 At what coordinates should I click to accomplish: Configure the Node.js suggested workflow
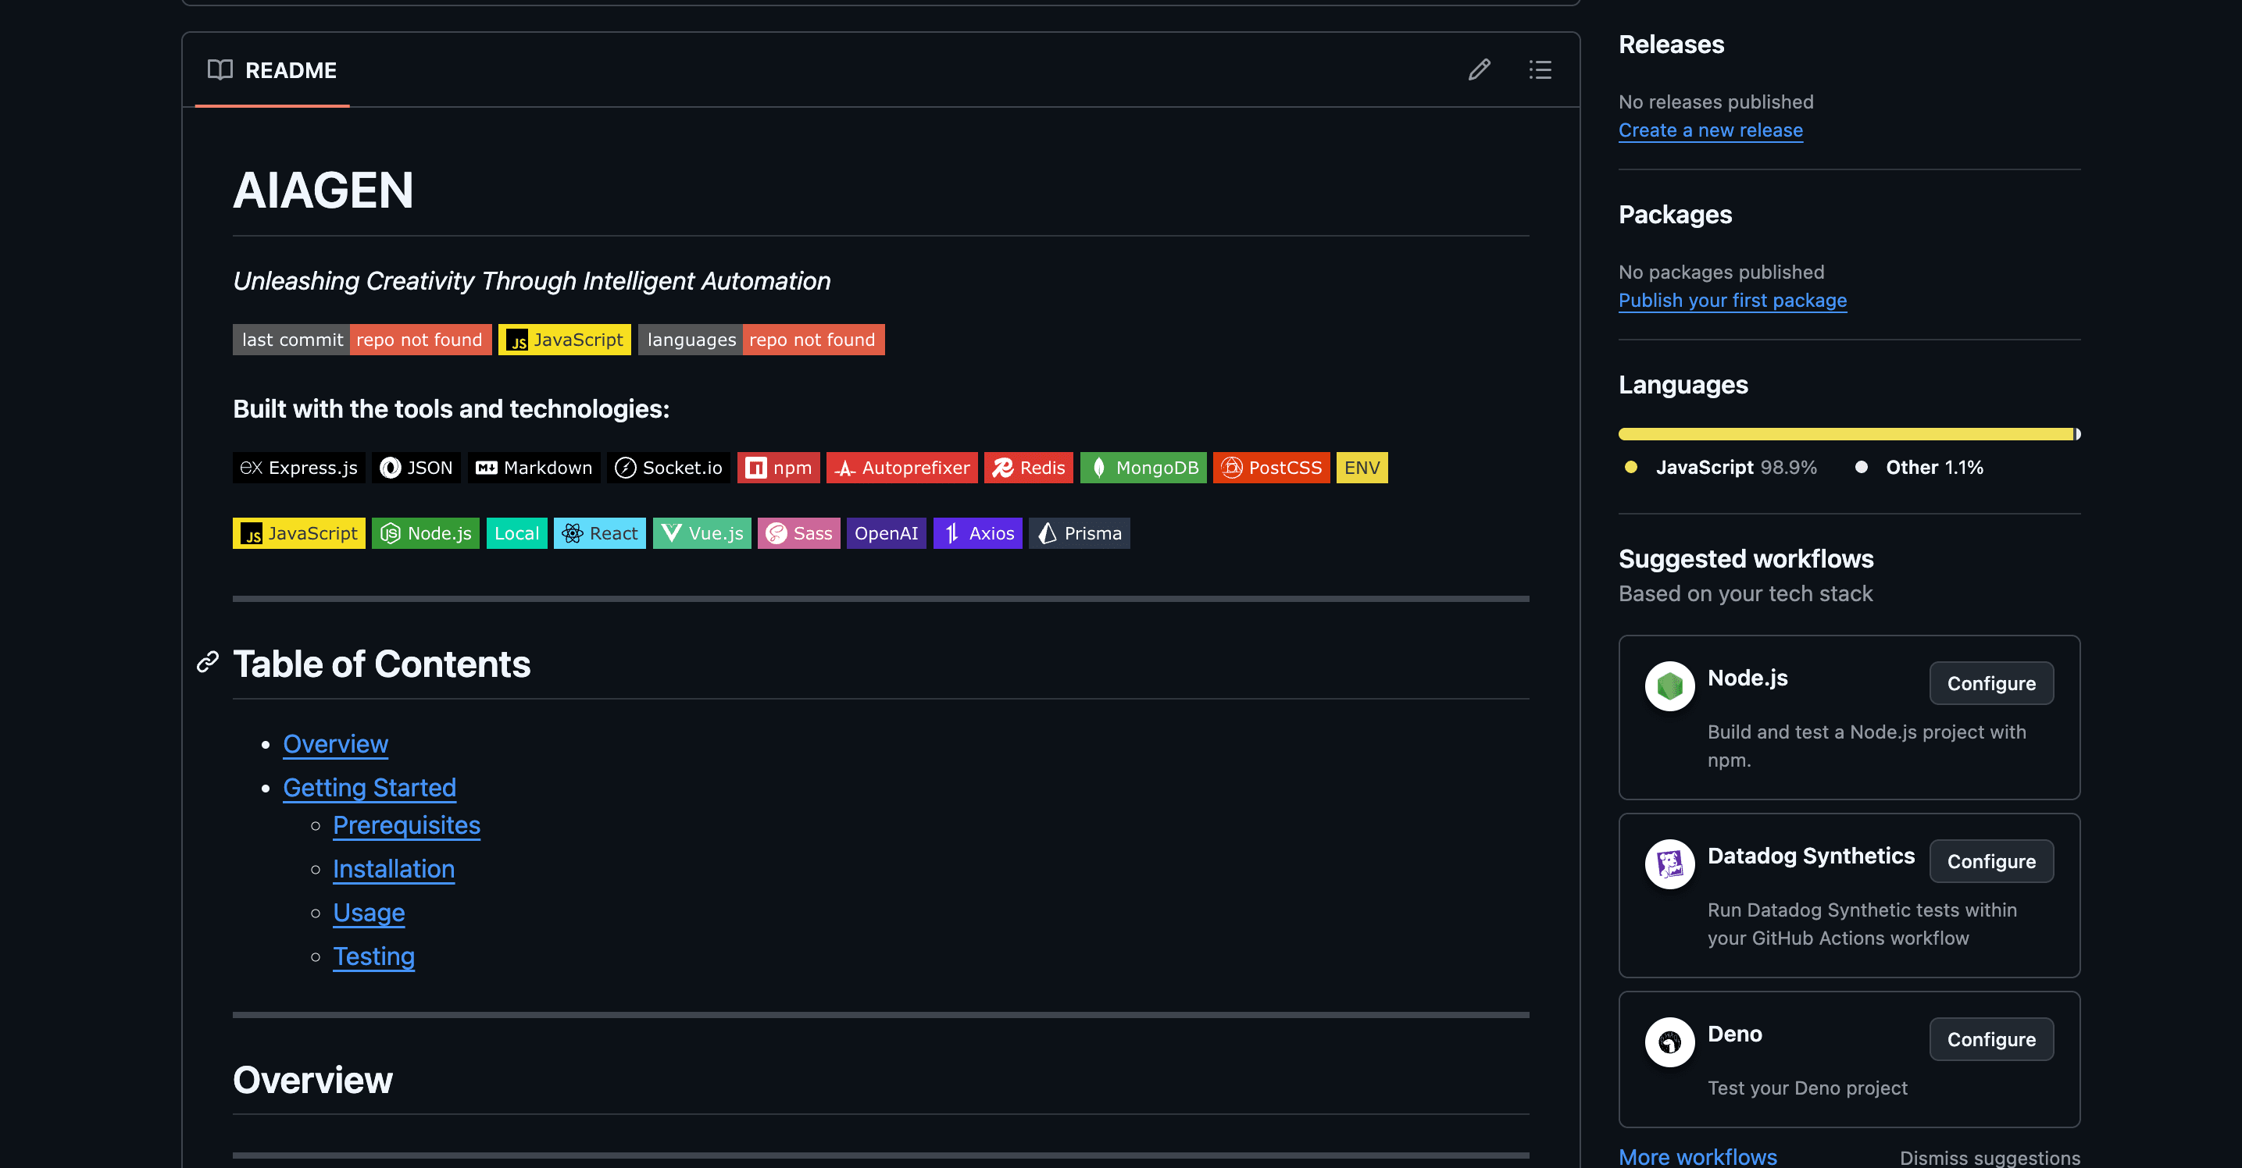click(x=1991, y=682)
